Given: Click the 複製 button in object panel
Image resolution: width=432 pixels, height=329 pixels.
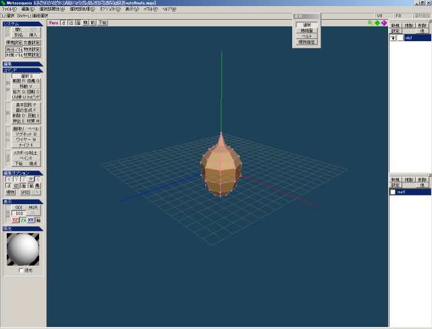Looking at the screenshot, I should [409, 26].
